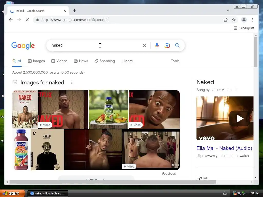Click the vertical scrollbar down arrow
This screenshot has width=263, height=197.
click(256, 178)
